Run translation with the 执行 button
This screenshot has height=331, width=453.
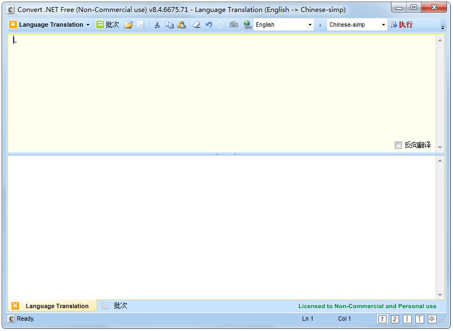(401, 25)
